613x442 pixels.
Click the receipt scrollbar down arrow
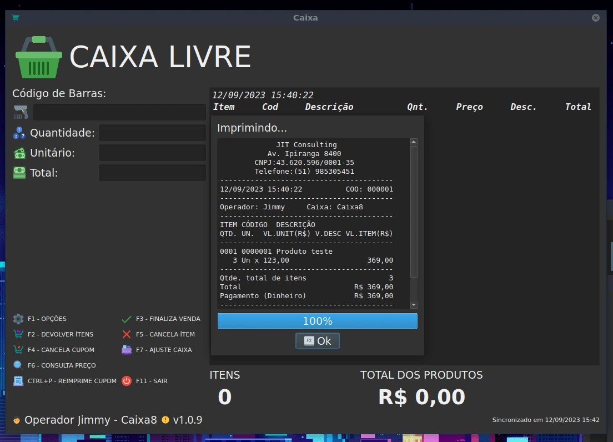[x=414, y=305]
